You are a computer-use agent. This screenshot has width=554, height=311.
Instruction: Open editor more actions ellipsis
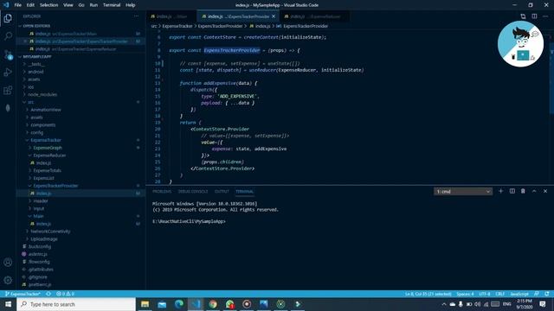click(545, 16)
